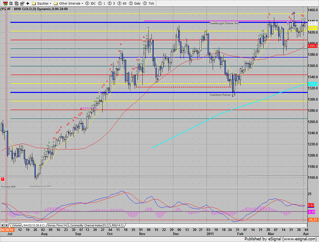Click the red 1395.5 moving average label
319x242 pixels.
(313, 46)
